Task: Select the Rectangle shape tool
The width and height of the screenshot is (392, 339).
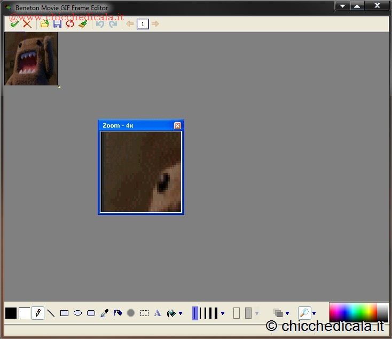Action: 64,313
